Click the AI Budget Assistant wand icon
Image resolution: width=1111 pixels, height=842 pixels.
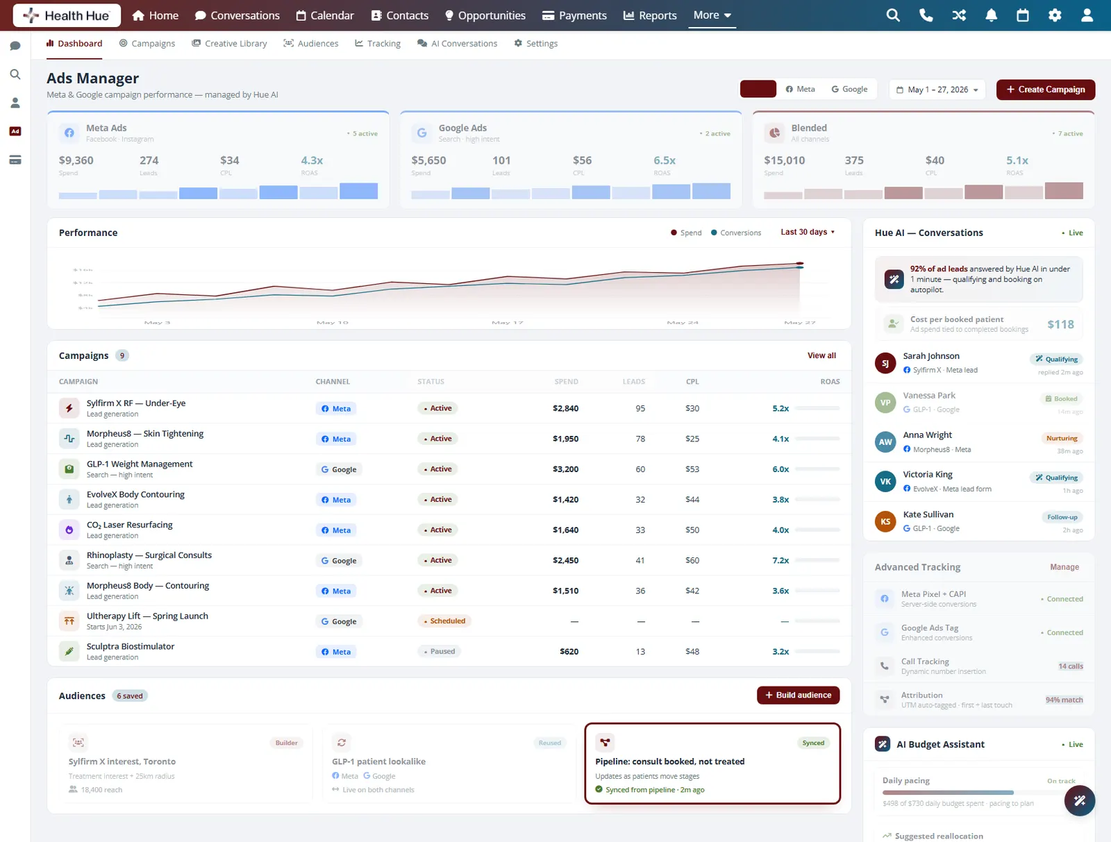(x=883, y=744)
